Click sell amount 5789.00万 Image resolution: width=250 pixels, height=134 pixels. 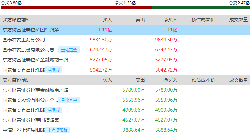tap(134, 90)
